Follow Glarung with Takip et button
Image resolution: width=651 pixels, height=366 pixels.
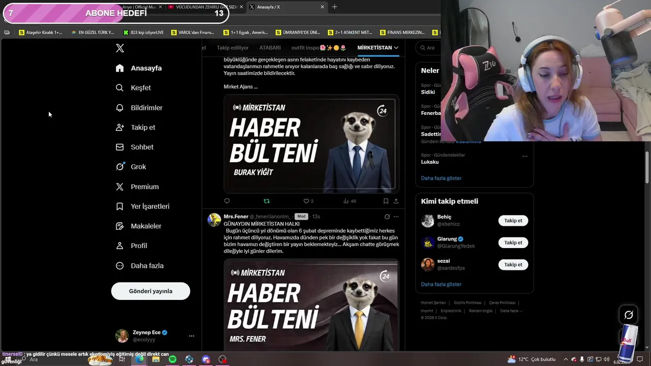[513, 242]
